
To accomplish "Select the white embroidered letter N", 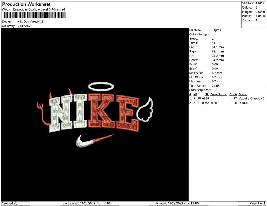I will pos(61,114).
